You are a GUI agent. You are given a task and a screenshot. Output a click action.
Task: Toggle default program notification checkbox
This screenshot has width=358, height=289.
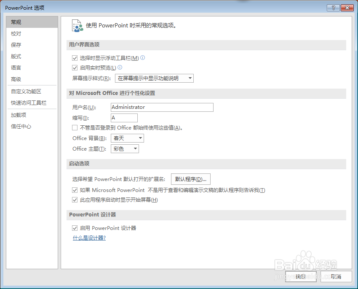(x=75, y=190)
